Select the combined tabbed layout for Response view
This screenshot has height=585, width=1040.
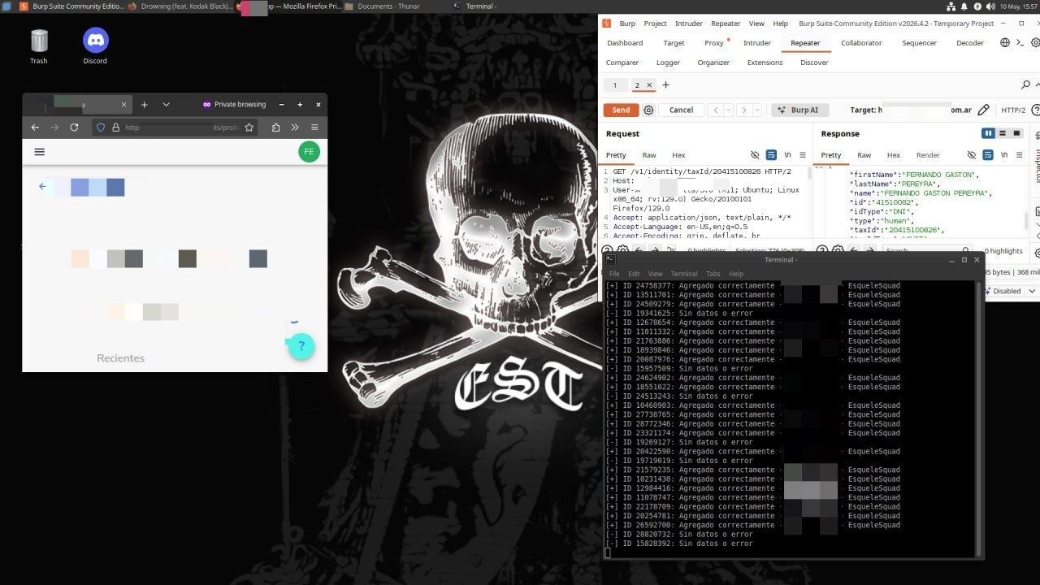tap(1016, 133)
